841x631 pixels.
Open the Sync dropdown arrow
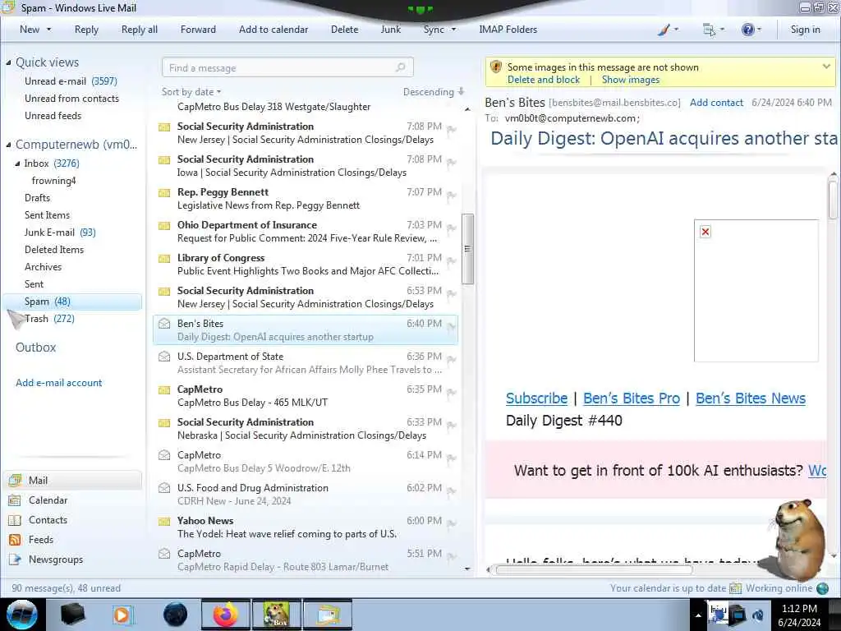[x=453, y=30]
